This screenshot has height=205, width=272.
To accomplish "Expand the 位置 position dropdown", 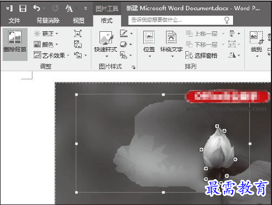I will click(150, 57).
